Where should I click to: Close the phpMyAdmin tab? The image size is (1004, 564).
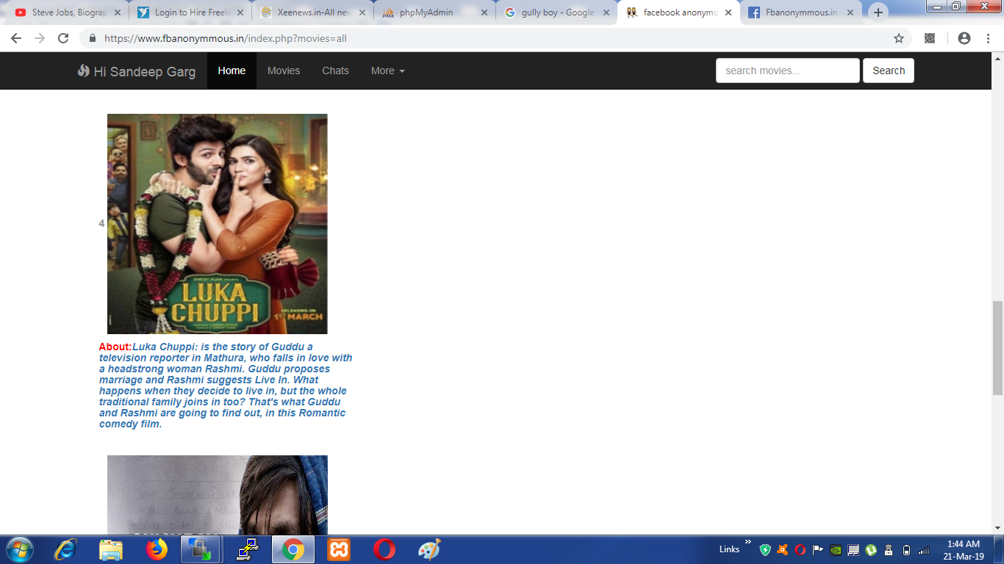click(484, 12)
